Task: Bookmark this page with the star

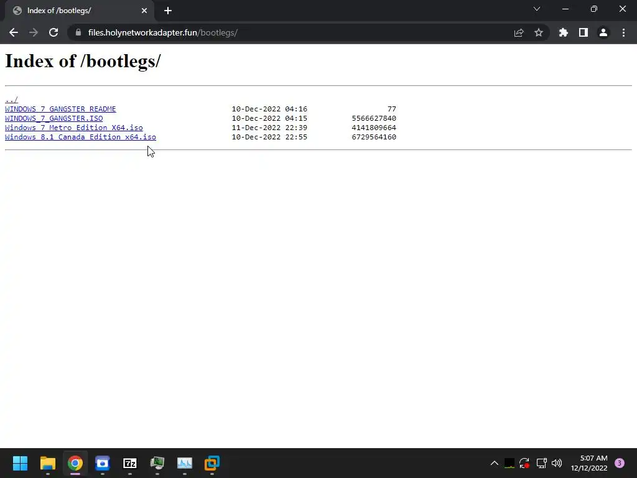Action: click(x=538, y=32)
